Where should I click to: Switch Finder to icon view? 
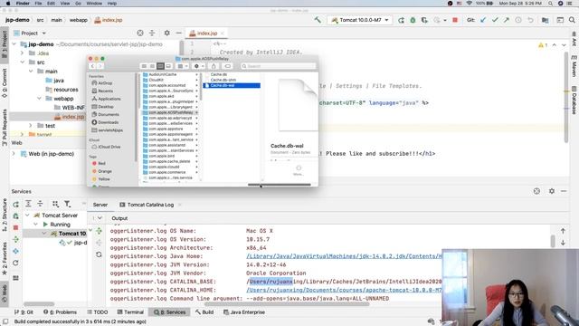(x=144, y=66)
